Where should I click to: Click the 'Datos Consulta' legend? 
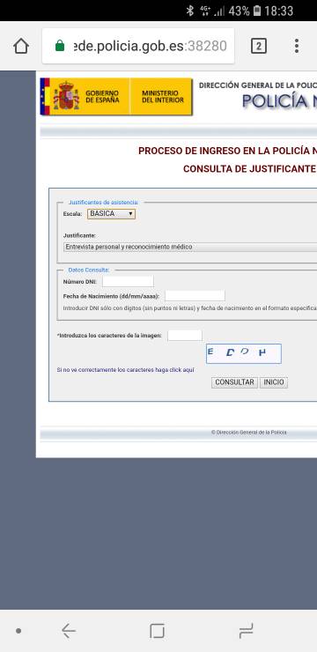point(89,270)
